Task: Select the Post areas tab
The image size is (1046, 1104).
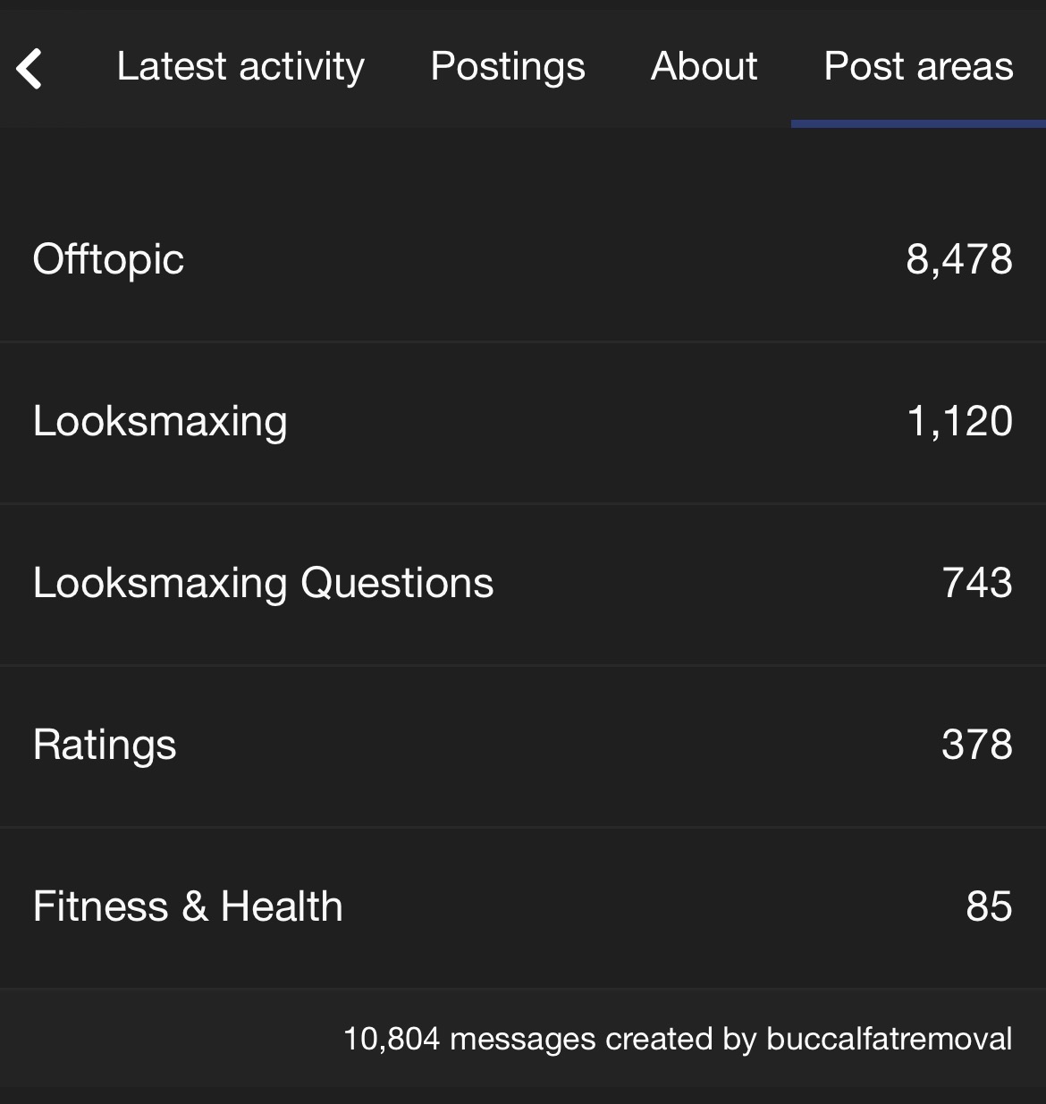Action: tap(918, 66)
